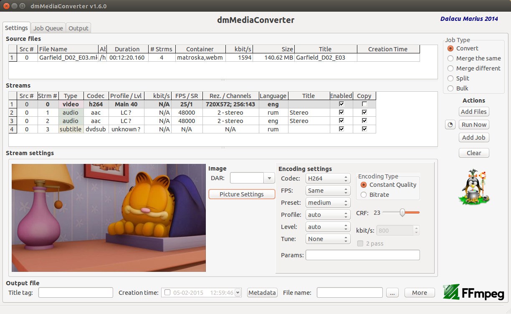Toggle the Creation time checkbox
The height and width of the screenshot is (314, 511).
click(x=167, y=293)
